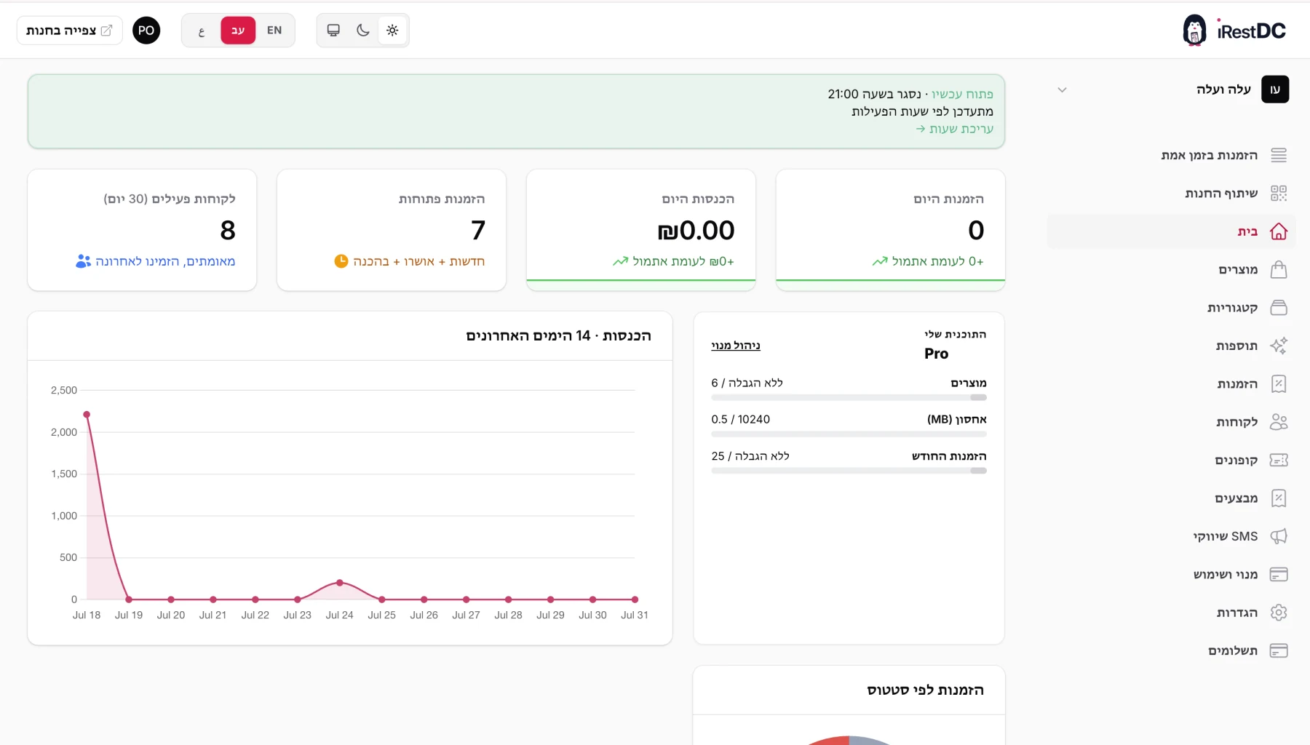Image resolution: width=1310 pixels, height=745 pixels.
Task: Click the 'Jul 25' axis label
Action: [382, 615]
